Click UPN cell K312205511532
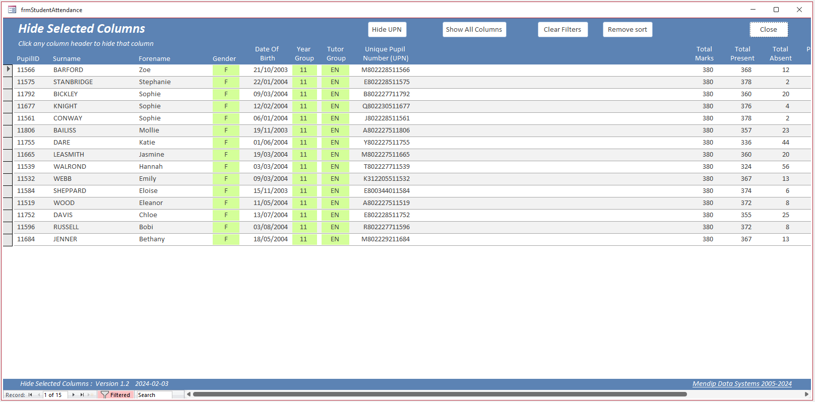 pos(387,179)
